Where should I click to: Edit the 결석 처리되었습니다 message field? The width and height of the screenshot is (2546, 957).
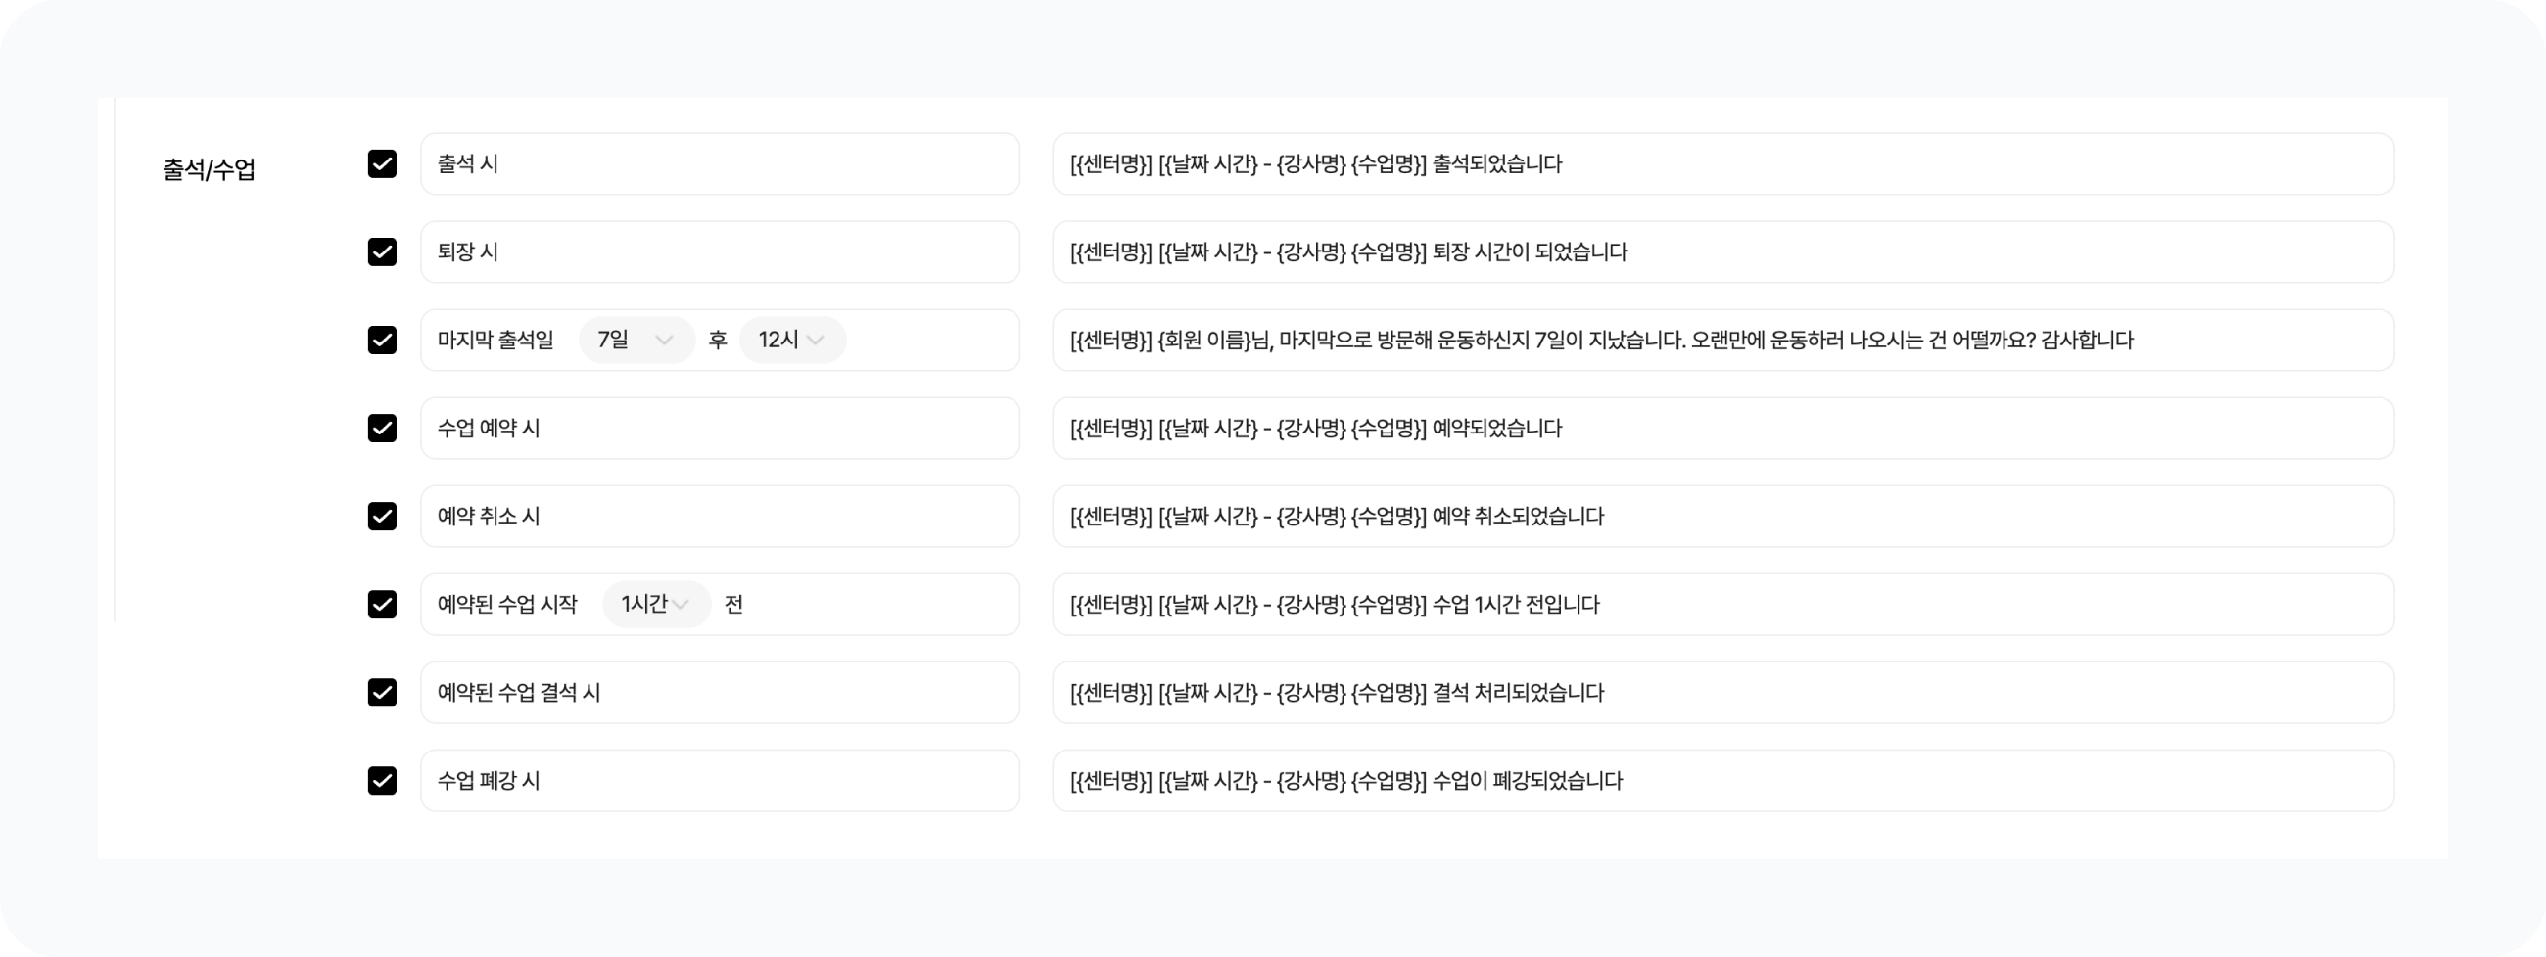pos(1721,693)
